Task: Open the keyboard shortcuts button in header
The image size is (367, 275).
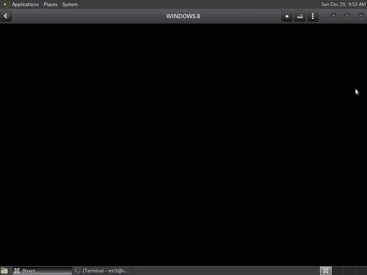Action: (300, 16)
